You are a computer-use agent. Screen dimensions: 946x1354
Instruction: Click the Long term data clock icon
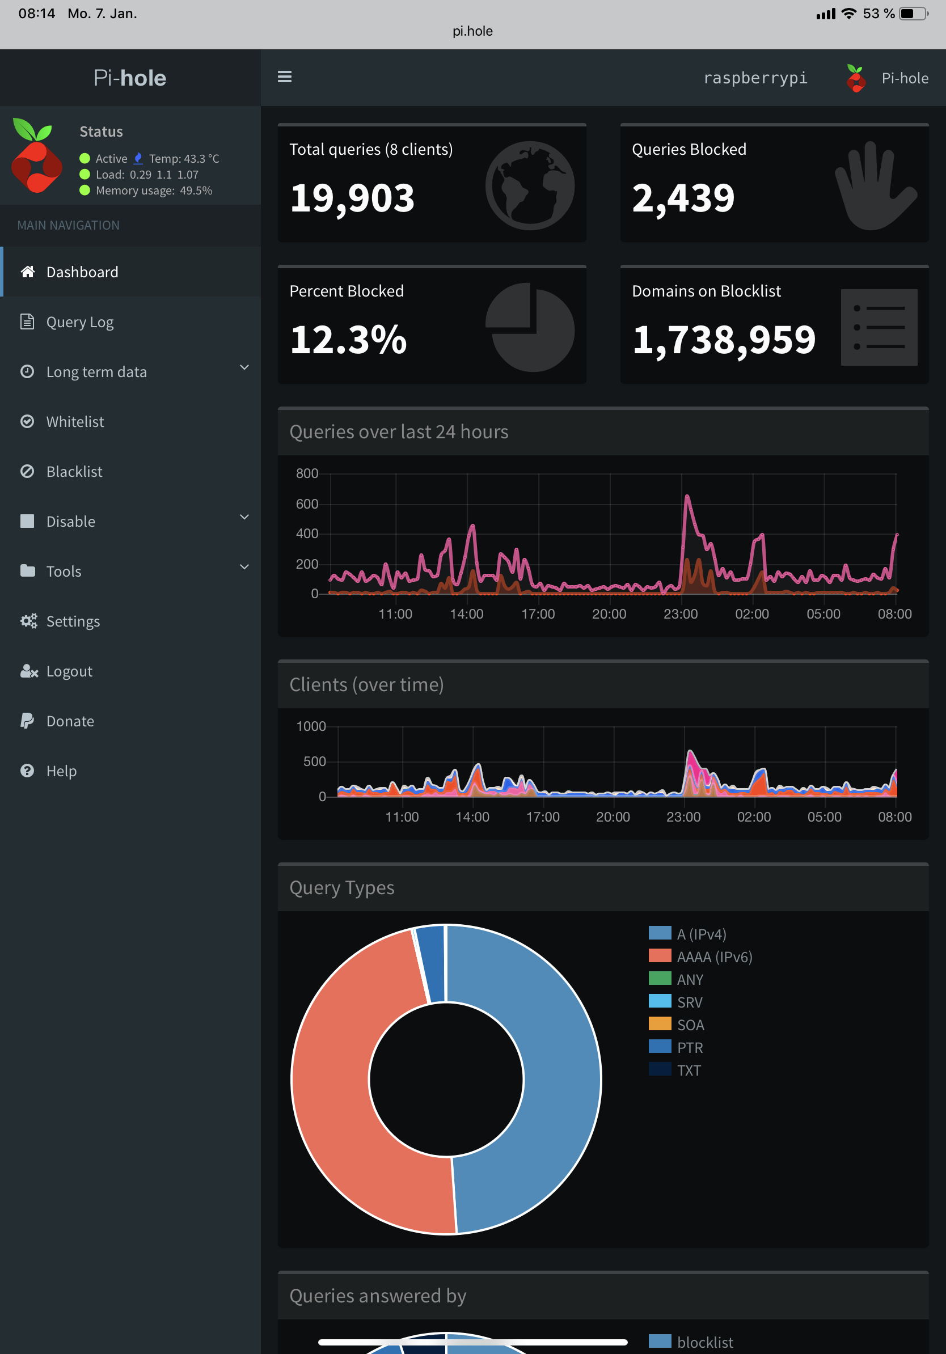pyautogui.click(x=27, y=371)
